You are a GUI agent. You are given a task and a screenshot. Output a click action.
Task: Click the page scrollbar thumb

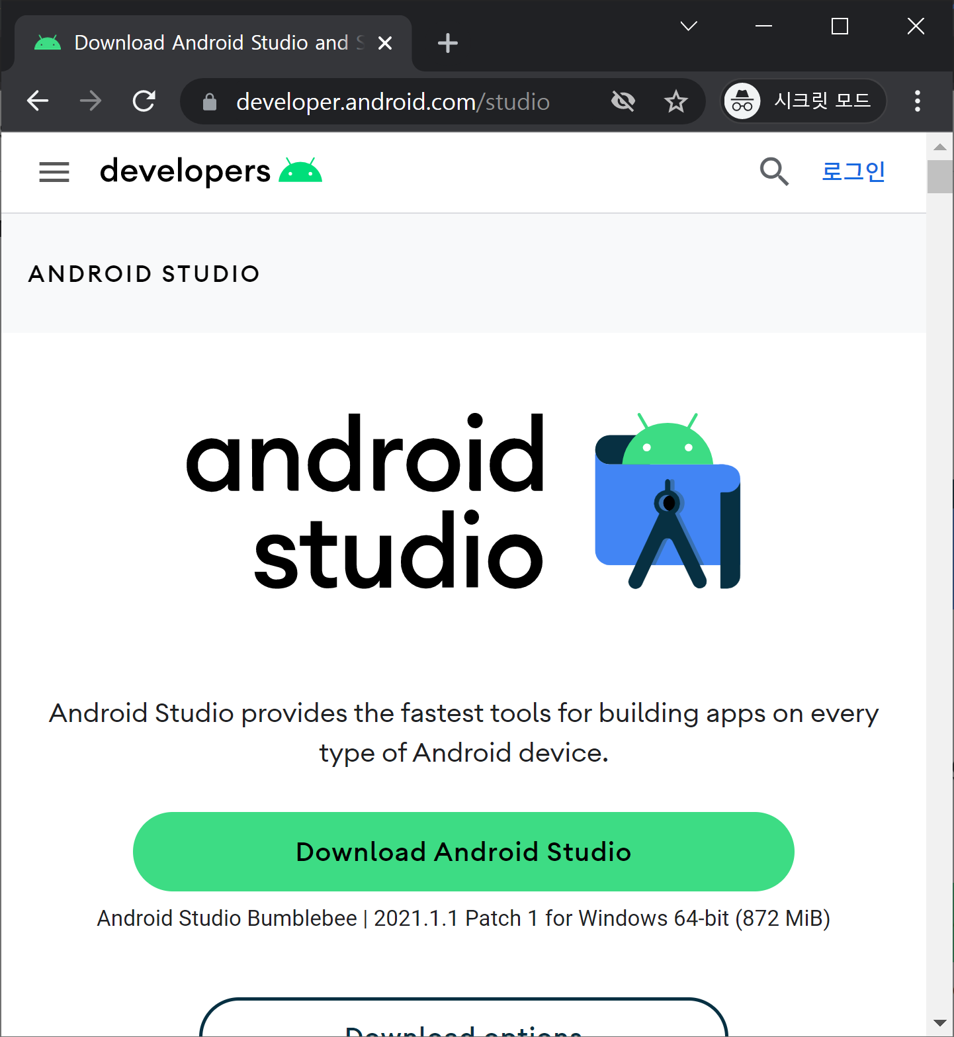point(939,177)
